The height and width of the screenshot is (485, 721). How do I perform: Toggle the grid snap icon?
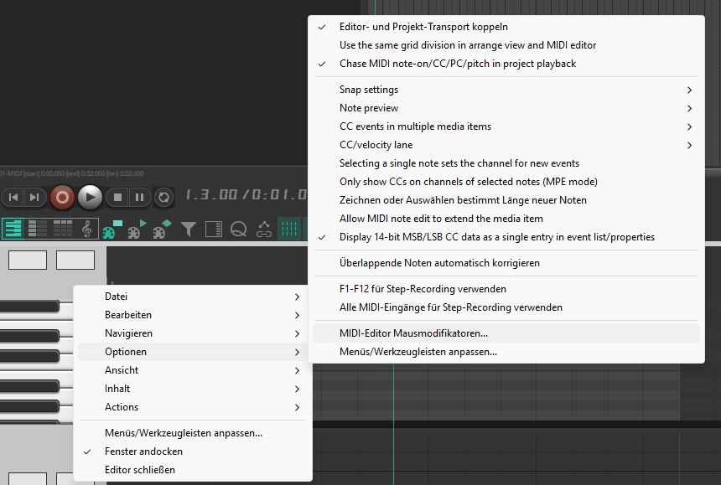pos(288,228)
